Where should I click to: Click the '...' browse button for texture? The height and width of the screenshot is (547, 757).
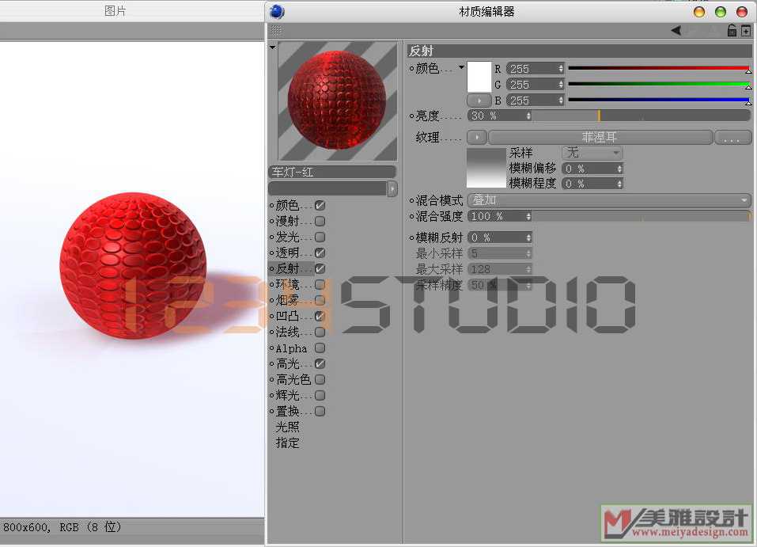point(732,138)
